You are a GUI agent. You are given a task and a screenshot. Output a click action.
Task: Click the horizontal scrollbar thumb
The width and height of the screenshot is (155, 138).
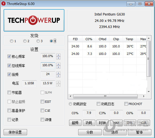(x=105, y=96)
